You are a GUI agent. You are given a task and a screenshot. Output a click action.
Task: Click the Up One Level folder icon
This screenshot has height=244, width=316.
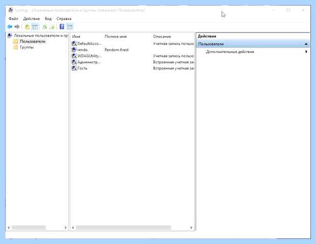click(x=27, y=27)
